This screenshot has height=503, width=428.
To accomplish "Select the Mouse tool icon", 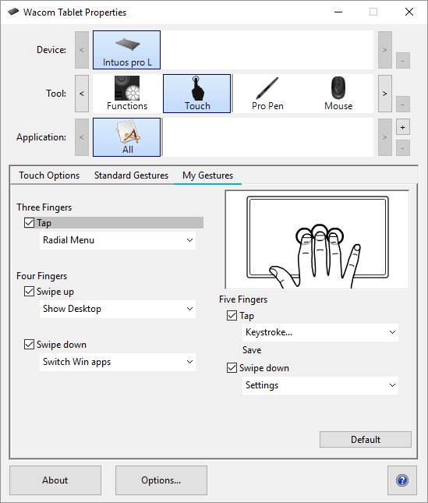I will [x=338, y=94].
